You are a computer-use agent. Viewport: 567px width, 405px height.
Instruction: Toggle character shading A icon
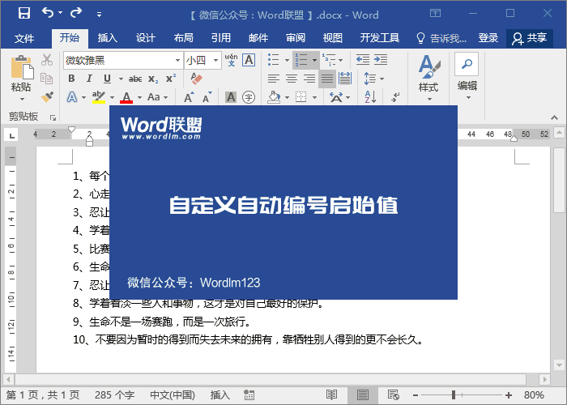pos(231,97)
